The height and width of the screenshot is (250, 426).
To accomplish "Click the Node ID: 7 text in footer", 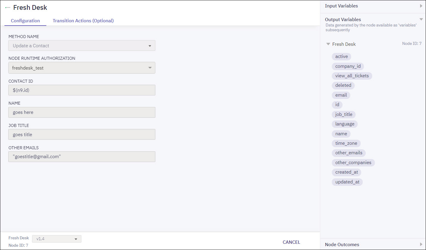I will pyautogui.click(x=18, y=245).
